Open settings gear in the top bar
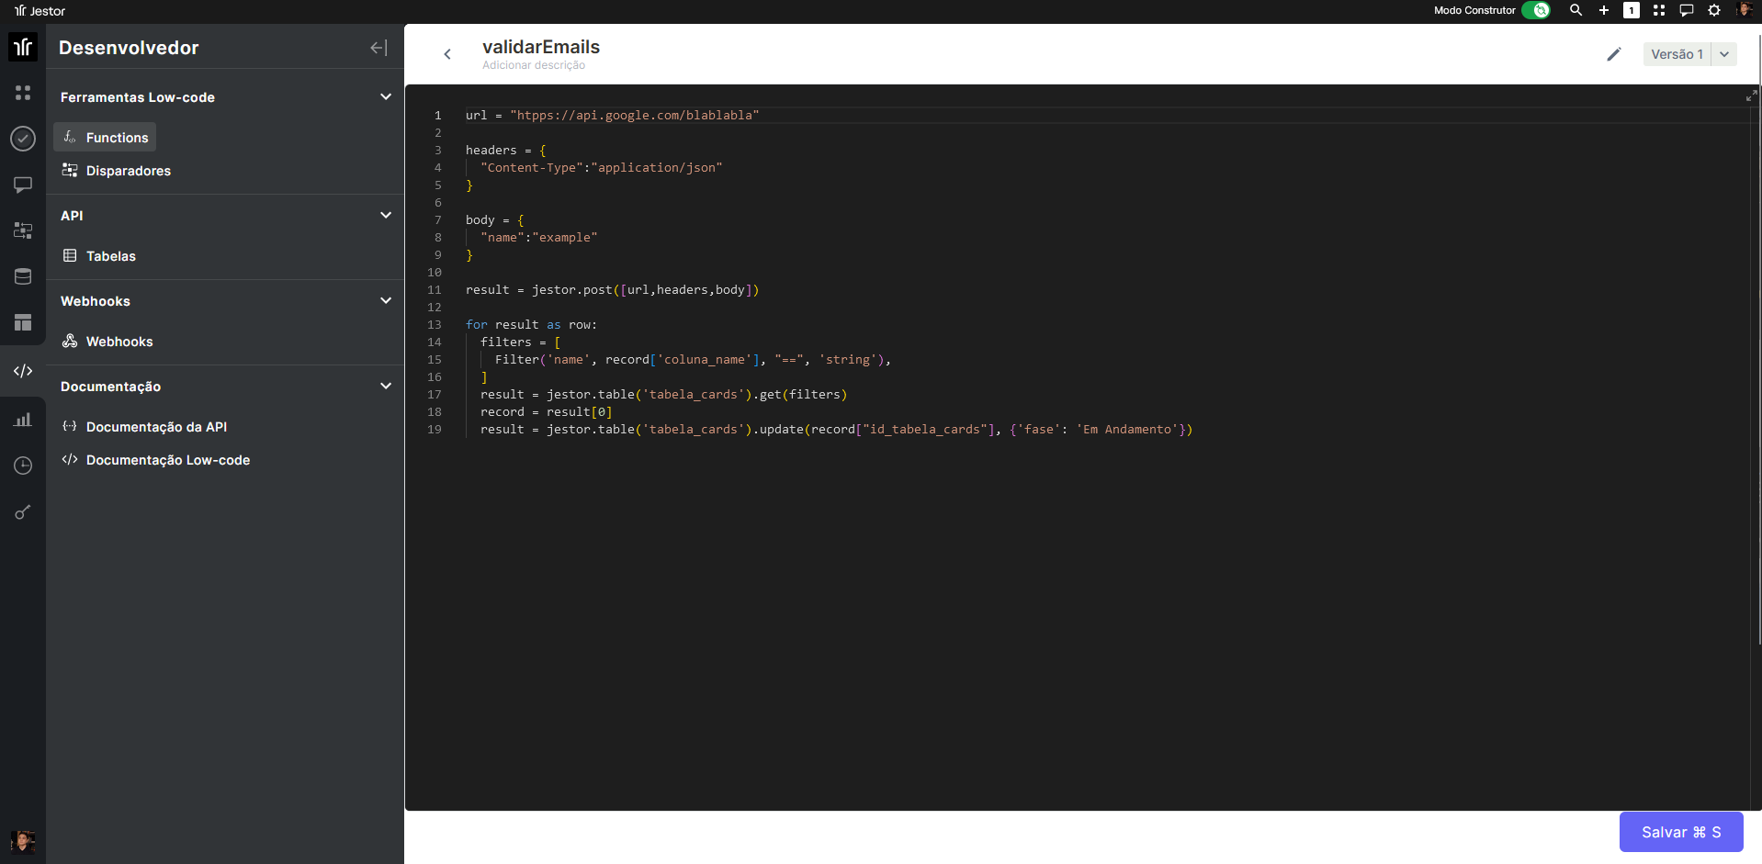The width and height of the screenshot is (1762, 864). pyautogui.click(x=1714, y=10)
